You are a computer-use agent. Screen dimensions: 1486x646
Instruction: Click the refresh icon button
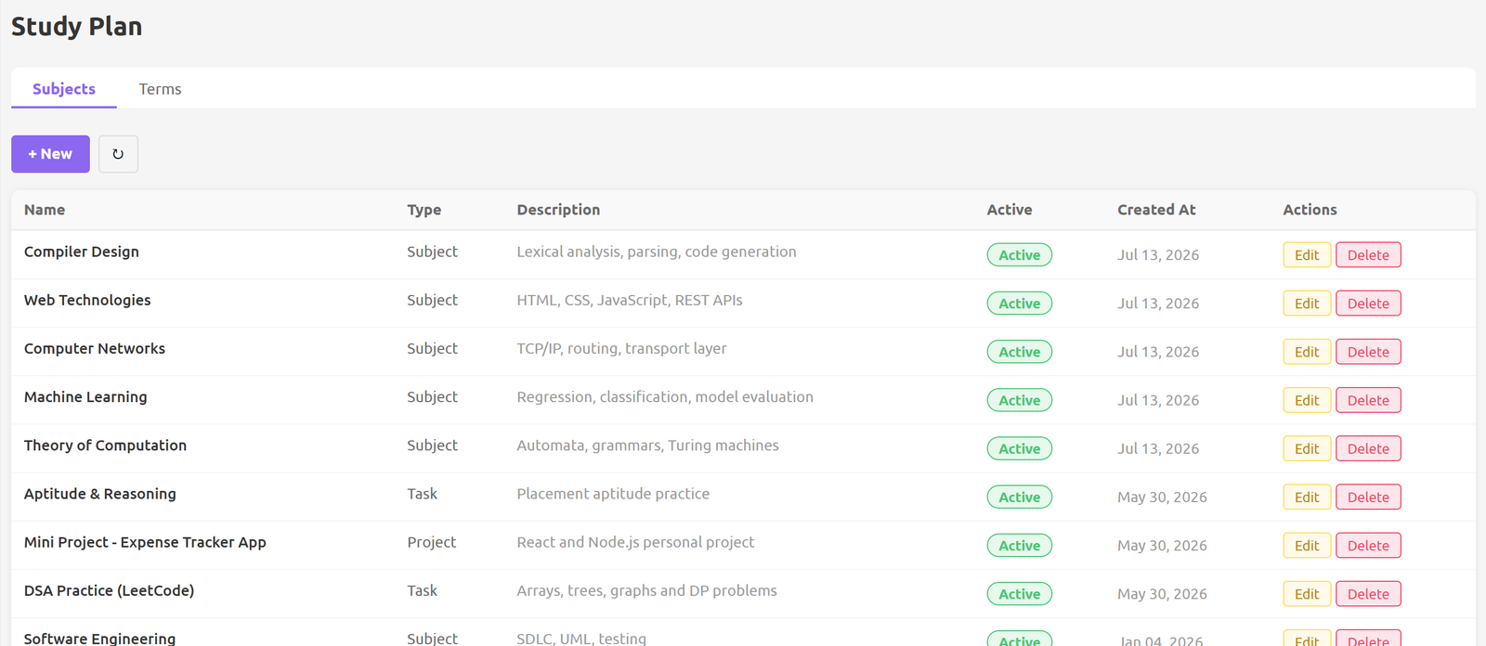(118, 154)
